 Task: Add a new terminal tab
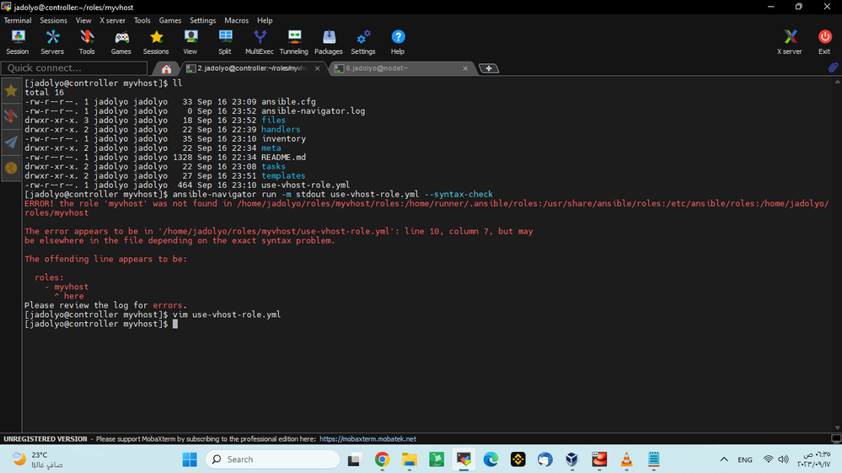click(489, 68)
